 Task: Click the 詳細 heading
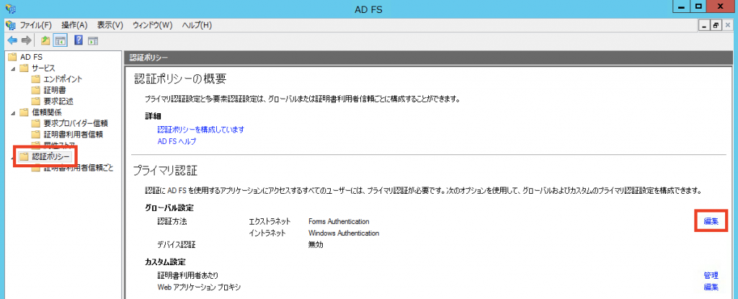click(x=153, y=116)
